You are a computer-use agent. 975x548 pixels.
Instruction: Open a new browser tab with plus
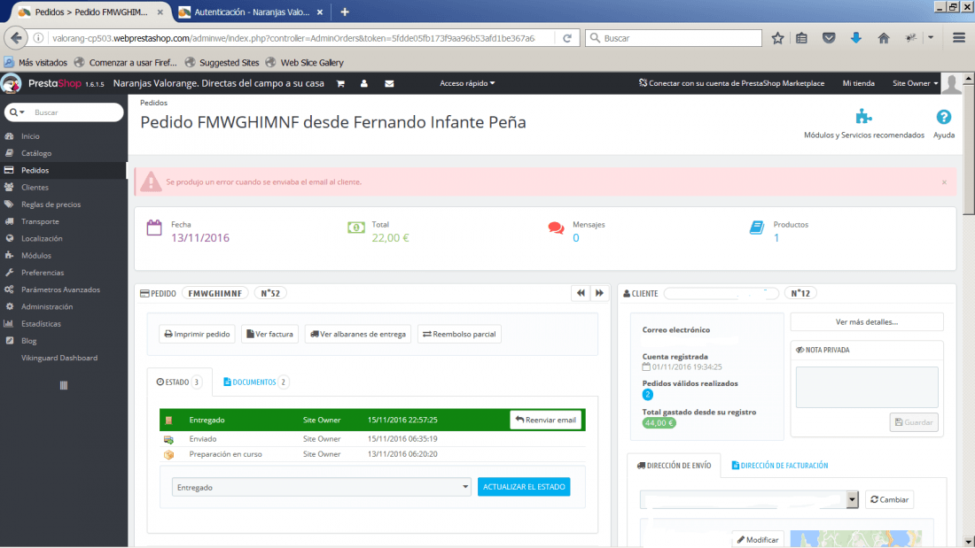pyautogui.click(x=345, y=12)
